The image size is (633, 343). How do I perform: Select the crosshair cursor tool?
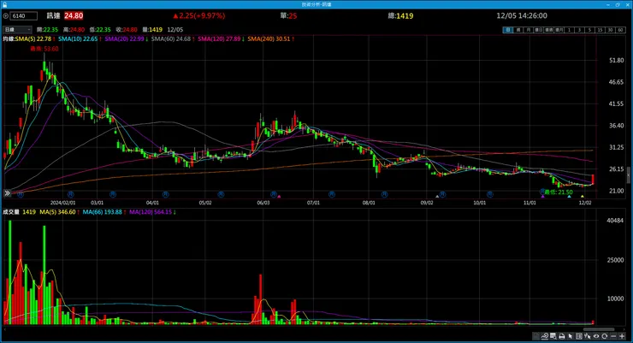(588, 336)
